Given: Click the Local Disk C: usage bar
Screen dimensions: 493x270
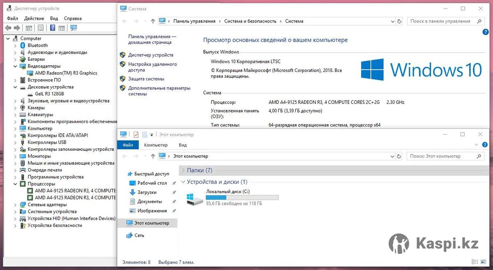Looking at the screenshot, I should (242, 197).
